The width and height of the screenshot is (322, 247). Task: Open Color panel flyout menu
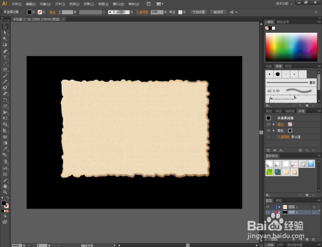click(318, 22)
